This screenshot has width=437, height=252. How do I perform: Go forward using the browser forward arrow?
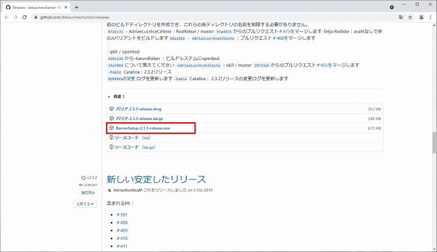tap(16, 17)
